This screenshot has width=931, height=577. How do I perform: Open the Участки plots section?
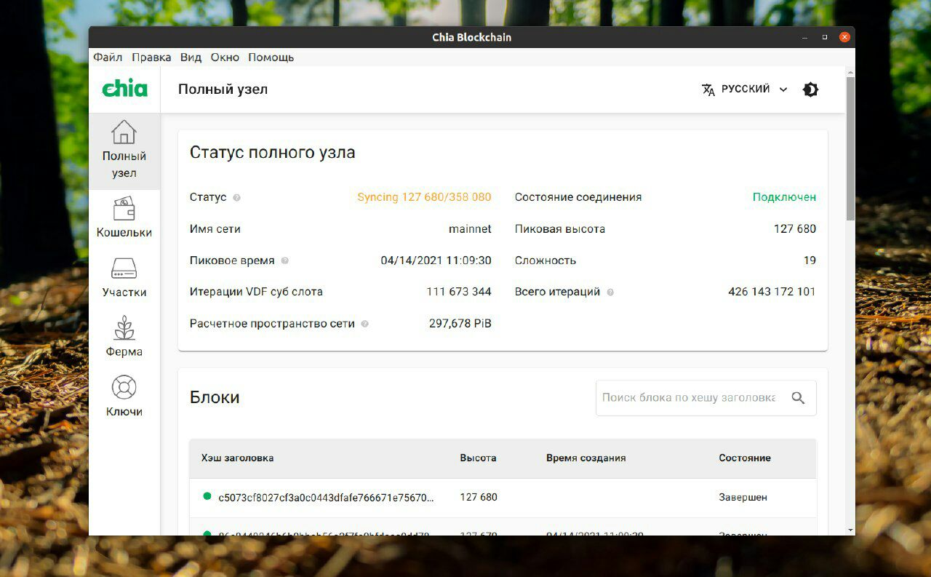[x=124, y=278]
